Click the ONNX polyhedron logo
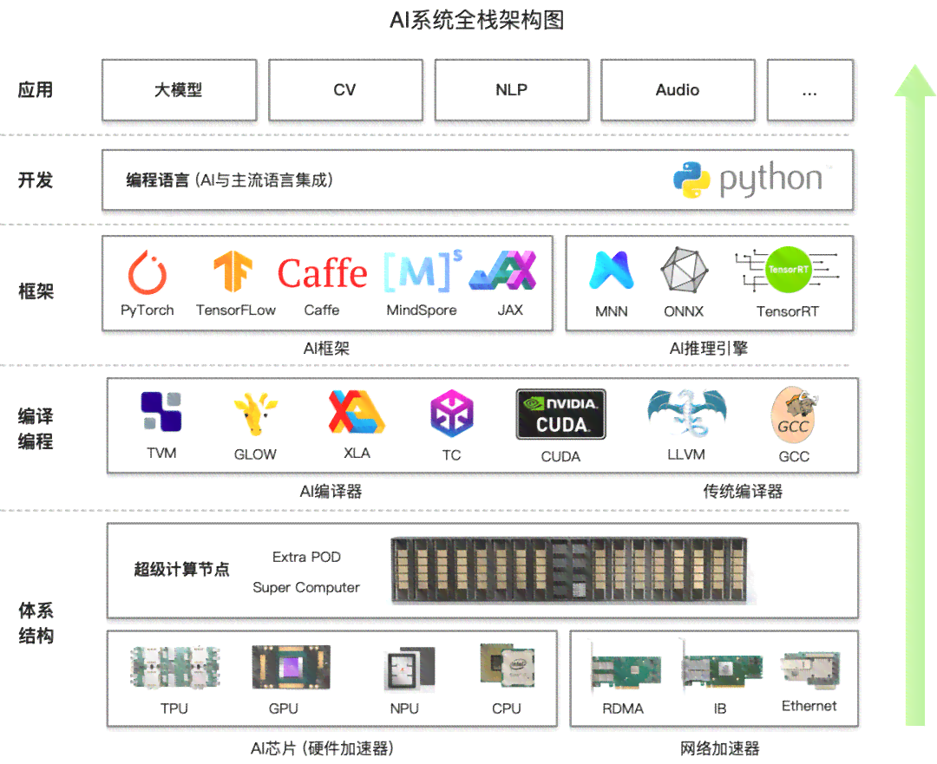Image resolution: width=937 pixels, height=764 pixels. point(684,270)
